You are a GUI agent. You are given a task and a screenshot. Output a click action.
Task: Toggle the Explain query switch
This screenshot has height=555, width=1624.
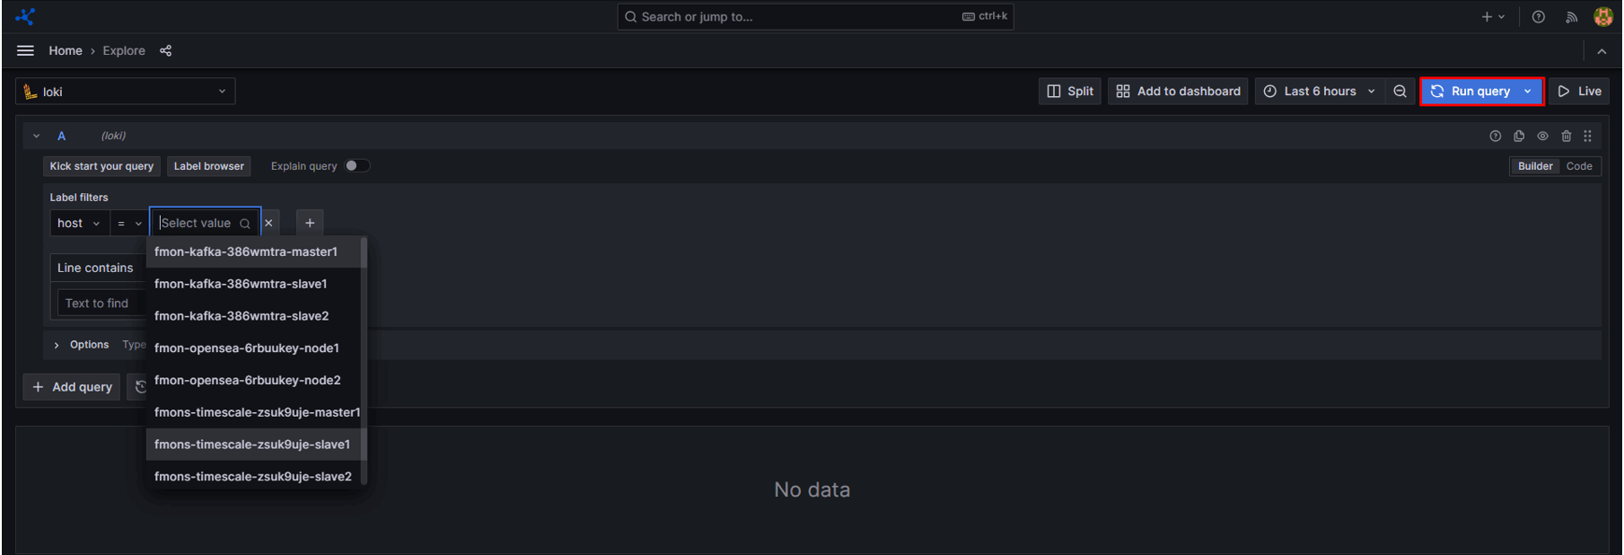(356, 166)
